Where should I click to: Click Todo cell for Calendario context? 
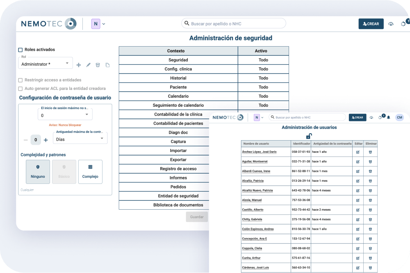(263, 96)
